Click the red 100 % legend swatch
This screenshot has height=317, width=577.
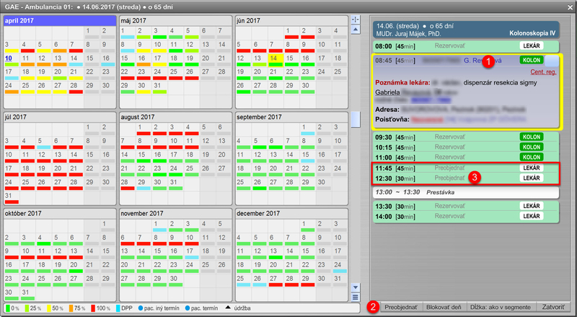94,308
